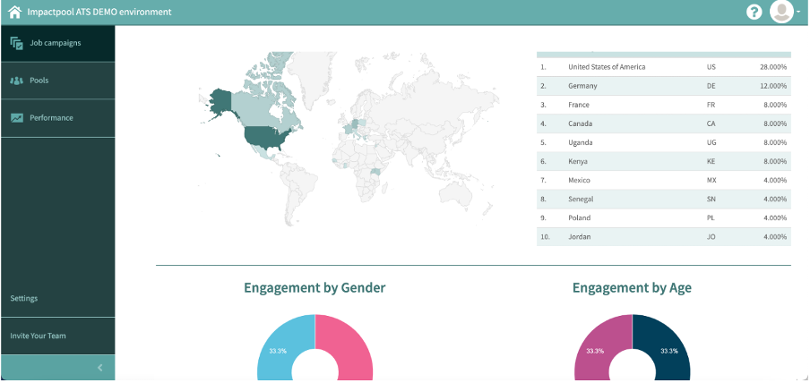This screenshot has width=810, height=383.
Task: Open the Performance menu item
Action: (58, 118)
